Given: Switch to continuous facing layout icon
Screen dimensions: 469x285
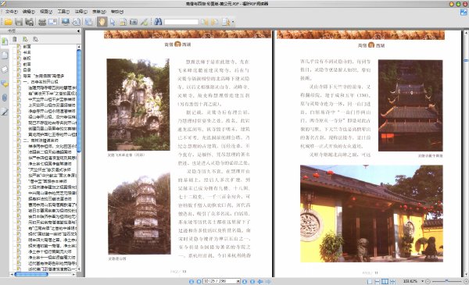Looking at the screenshot, I should coord(392,281).
